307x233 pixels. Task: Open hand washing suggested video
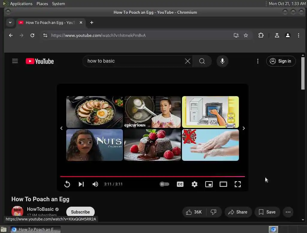[x=210, y=145]
